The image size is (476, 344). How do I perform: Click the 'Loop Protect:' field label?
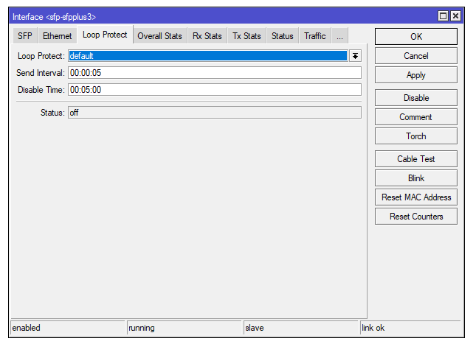point(41,56)
